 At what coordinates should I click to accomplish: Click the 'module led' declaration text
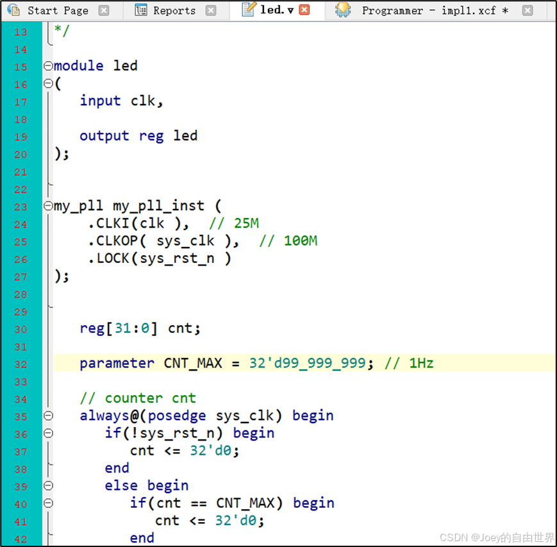point(96,66)
